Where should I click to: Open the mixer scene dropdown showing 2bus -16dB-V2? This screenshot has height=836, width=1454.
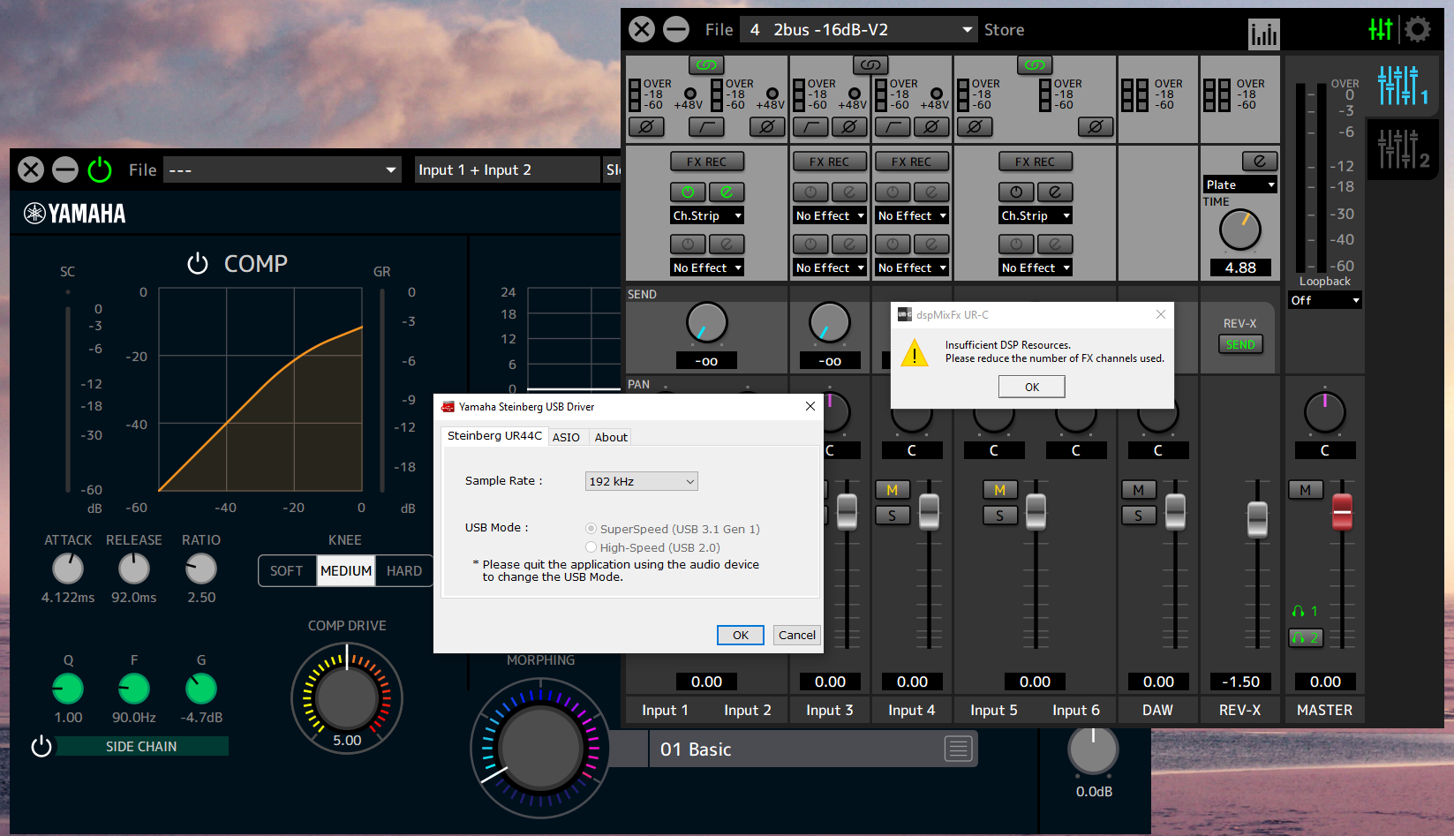[x=859, y=30]
